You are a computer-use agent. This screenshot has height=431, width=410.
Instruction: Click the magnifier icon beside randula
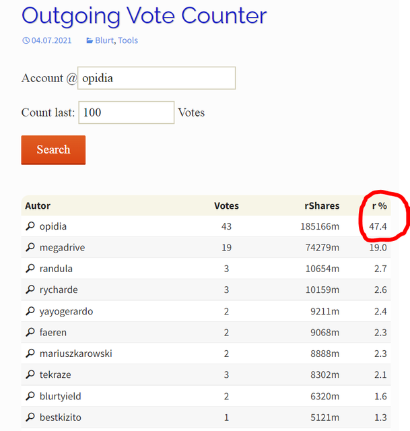pos(30,269)
